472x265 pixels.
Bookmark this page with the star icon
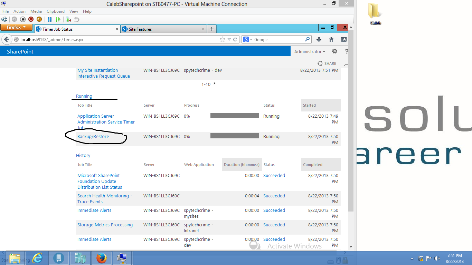(x=223, y=39)
